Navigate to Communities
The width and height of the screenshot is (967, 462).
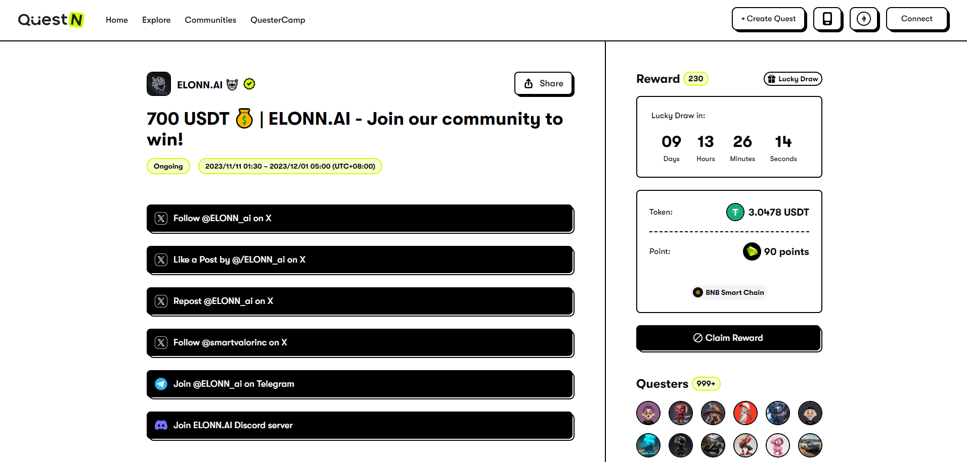pos(210,20)
